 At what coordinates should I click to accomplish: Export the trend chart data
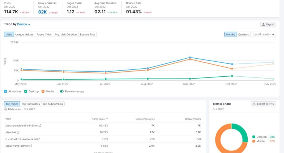268,24
